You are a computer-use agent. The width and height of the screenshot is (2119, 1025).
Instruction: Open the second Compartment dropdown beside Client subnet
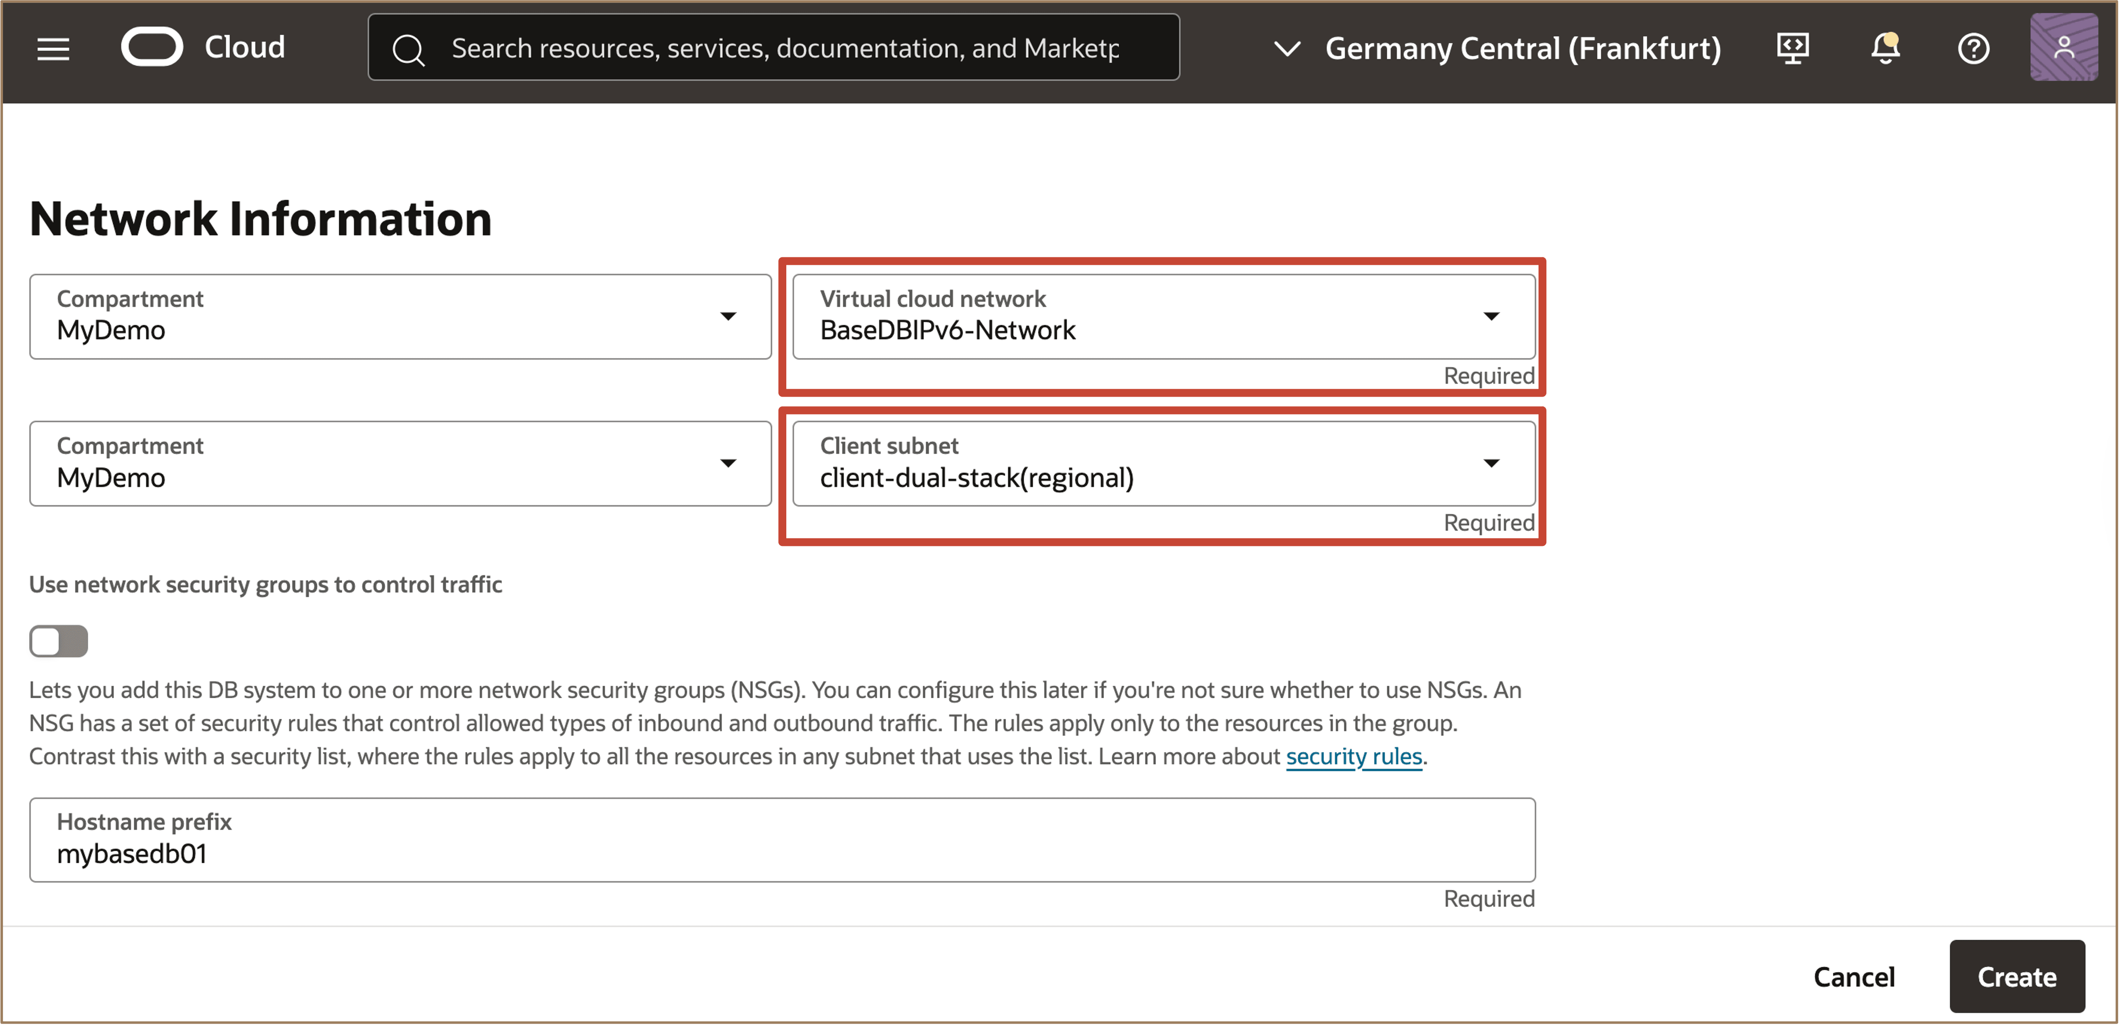(400, 464)
